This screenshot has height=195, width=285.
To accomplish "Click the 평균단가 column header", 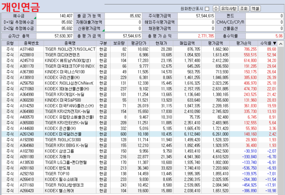I will click(x=139, y=43).
